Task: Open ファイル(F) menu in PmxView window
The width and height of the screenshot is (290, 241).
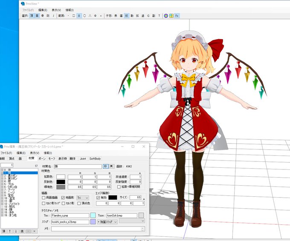Action: [28, 10]
